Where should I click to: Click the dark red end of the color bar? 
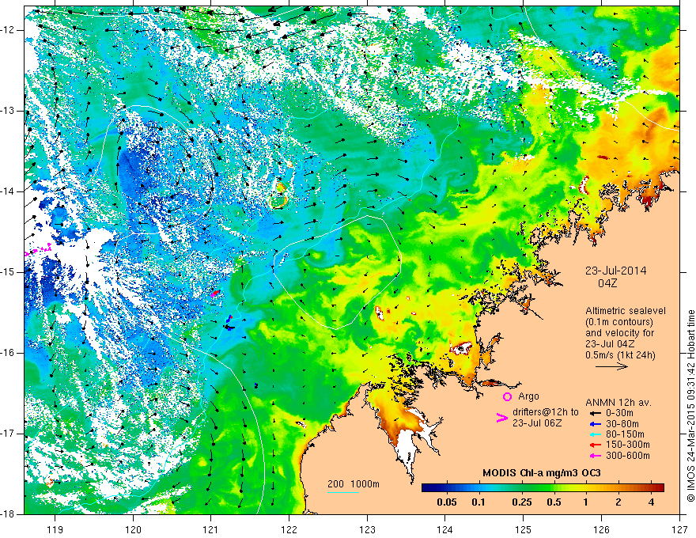[x=660, y=487]
